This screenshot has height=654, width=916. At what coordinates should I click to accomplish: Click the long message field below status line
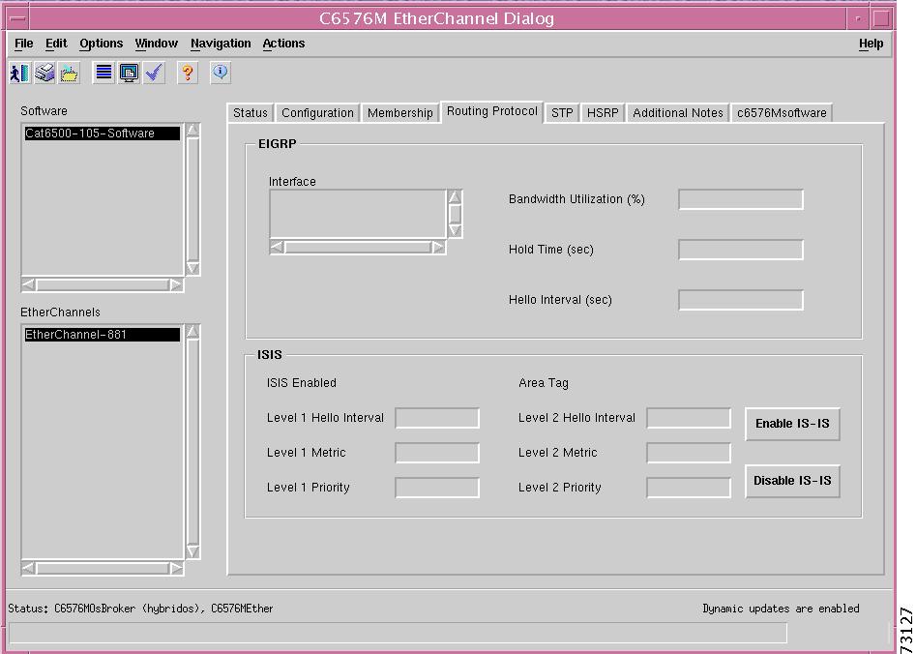(x=398, y=633)
